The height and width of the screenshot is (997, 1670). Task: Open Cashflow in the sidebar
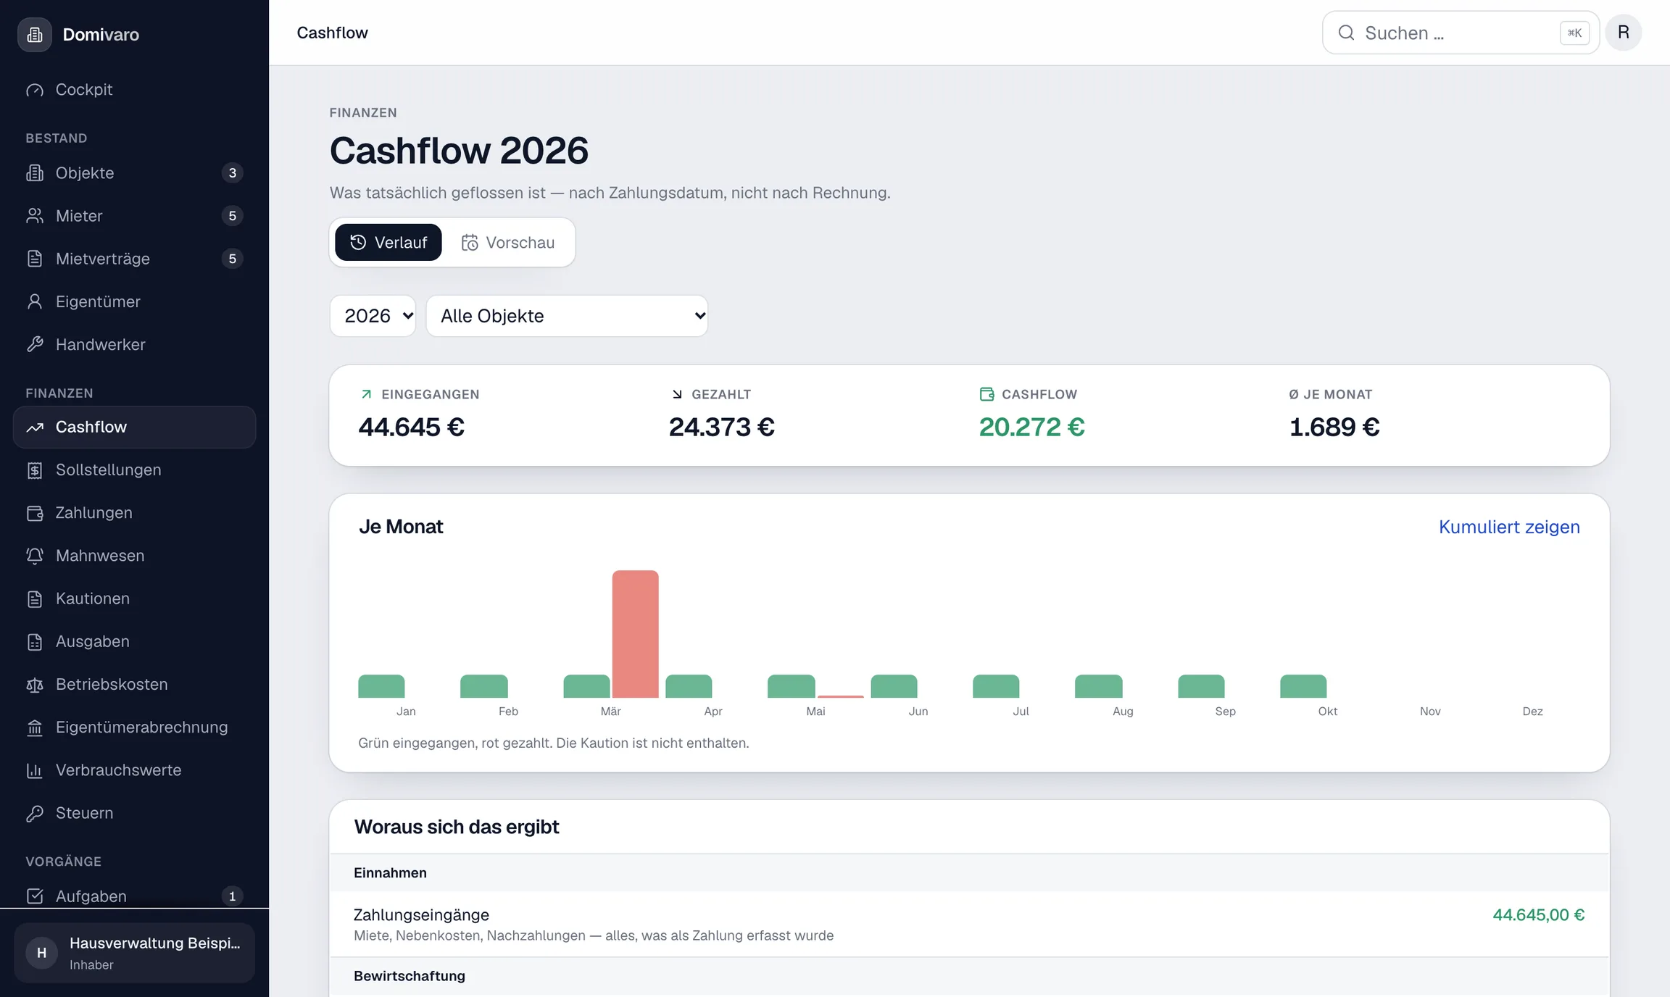coord(134,427)
